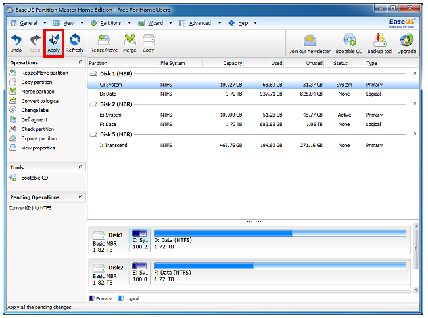Select the E: System partition row
The image size is (428, 318).
point(253,115)
